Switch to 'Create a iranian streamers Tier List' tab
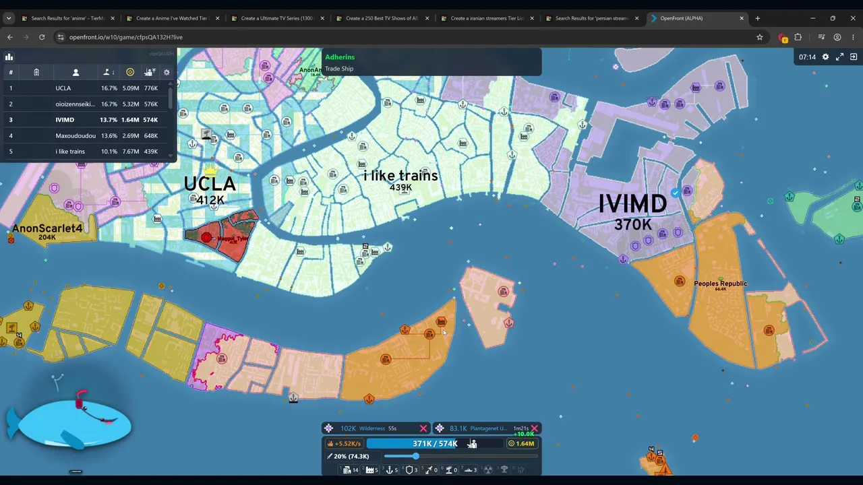 [x=487, y=18]
